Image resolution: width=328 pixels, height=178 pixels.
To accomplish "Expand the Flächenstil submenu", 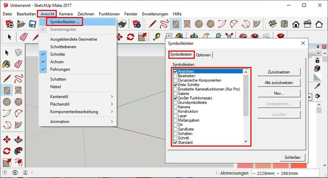I will coord(77,104).
